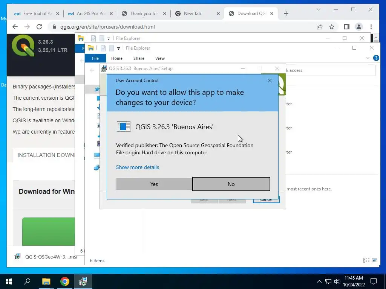Click QGIS installer icon on taskbar
The height and width of the screenshot is (289, 386).
[83, 281]
